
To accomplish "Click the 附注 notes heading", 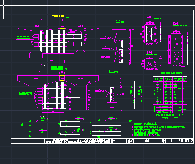I will [x=131, y=121].
